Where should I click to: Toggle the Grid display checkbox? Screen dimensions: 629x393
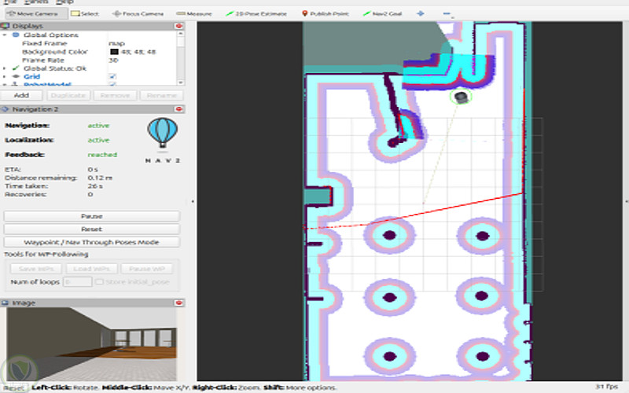tap(112, 76)
